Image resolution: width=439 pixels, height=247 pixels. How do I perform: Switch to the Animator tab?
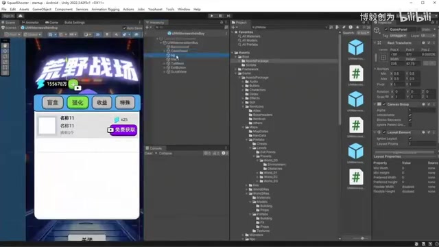30,23
